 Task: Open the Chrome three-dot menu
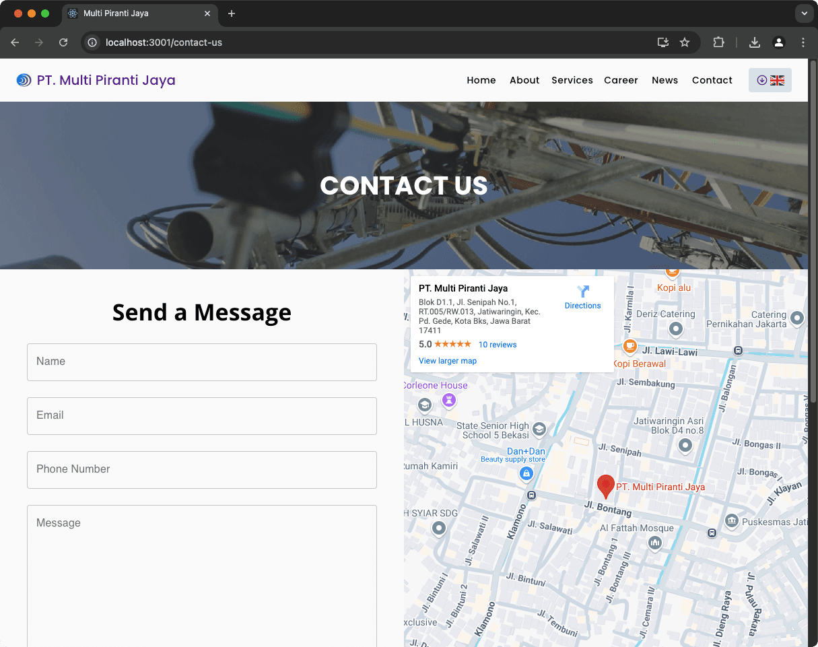pos(803,42)
